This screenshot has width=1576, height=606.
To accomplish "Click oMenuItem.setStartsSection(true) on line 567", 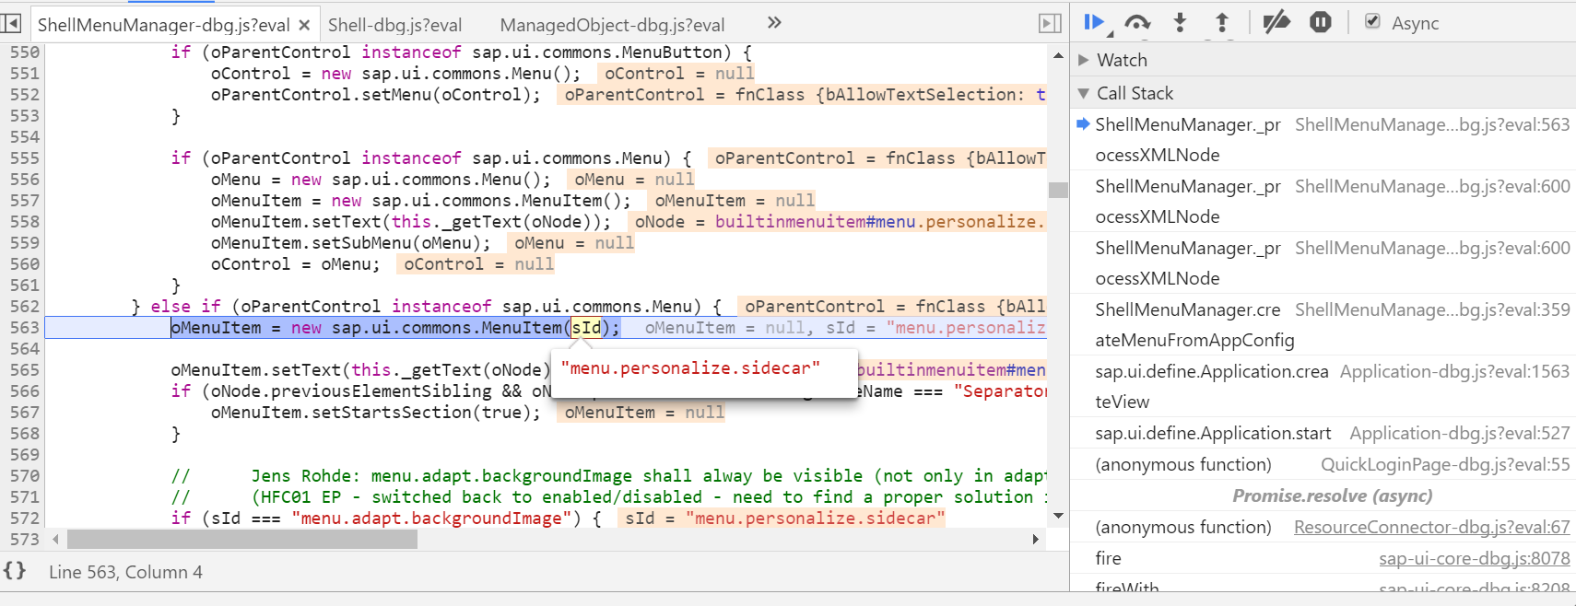I will tap(376, 413).
